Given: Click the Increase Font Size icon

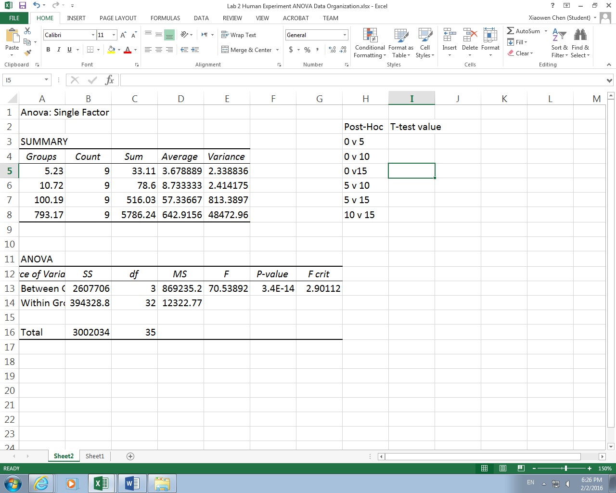Looking at the screenshot, I should [x=123, y=35].
